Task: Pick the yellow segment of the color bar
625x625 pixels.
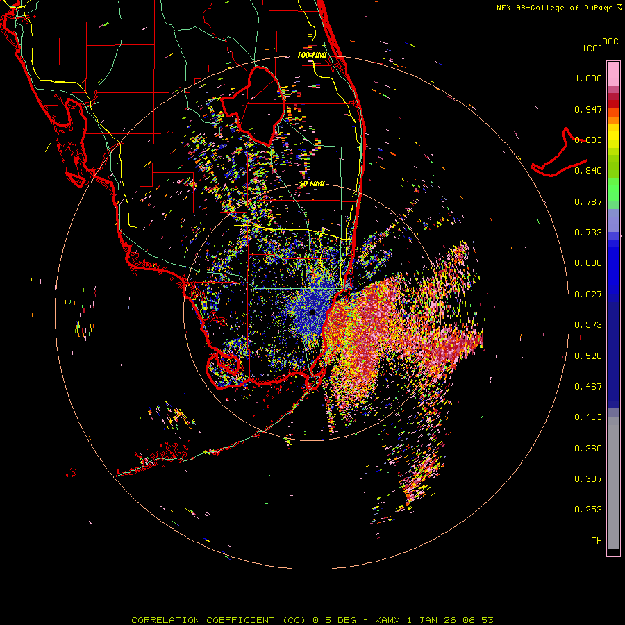Action: pyautogui.click(x=613, y=136)
